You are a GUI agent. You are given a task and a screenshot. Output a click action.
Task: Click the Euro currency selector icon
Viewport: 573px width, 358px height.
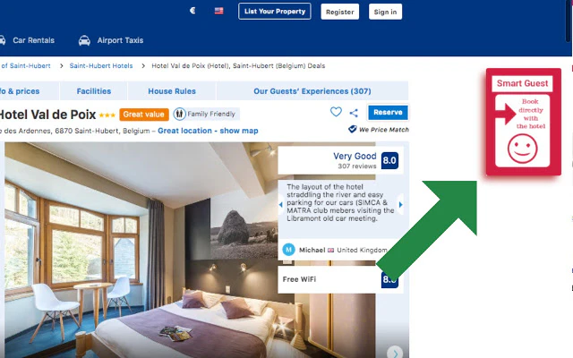click(192, 11)
